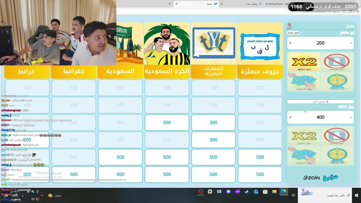
Task: Open Task View from the taskbar
Action: pyautogui.click(x=293, y=195)
